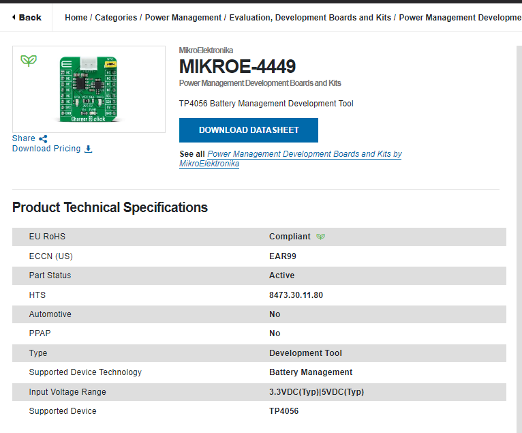
Task: Click the PPAP row label
Action: coord(40,333)
